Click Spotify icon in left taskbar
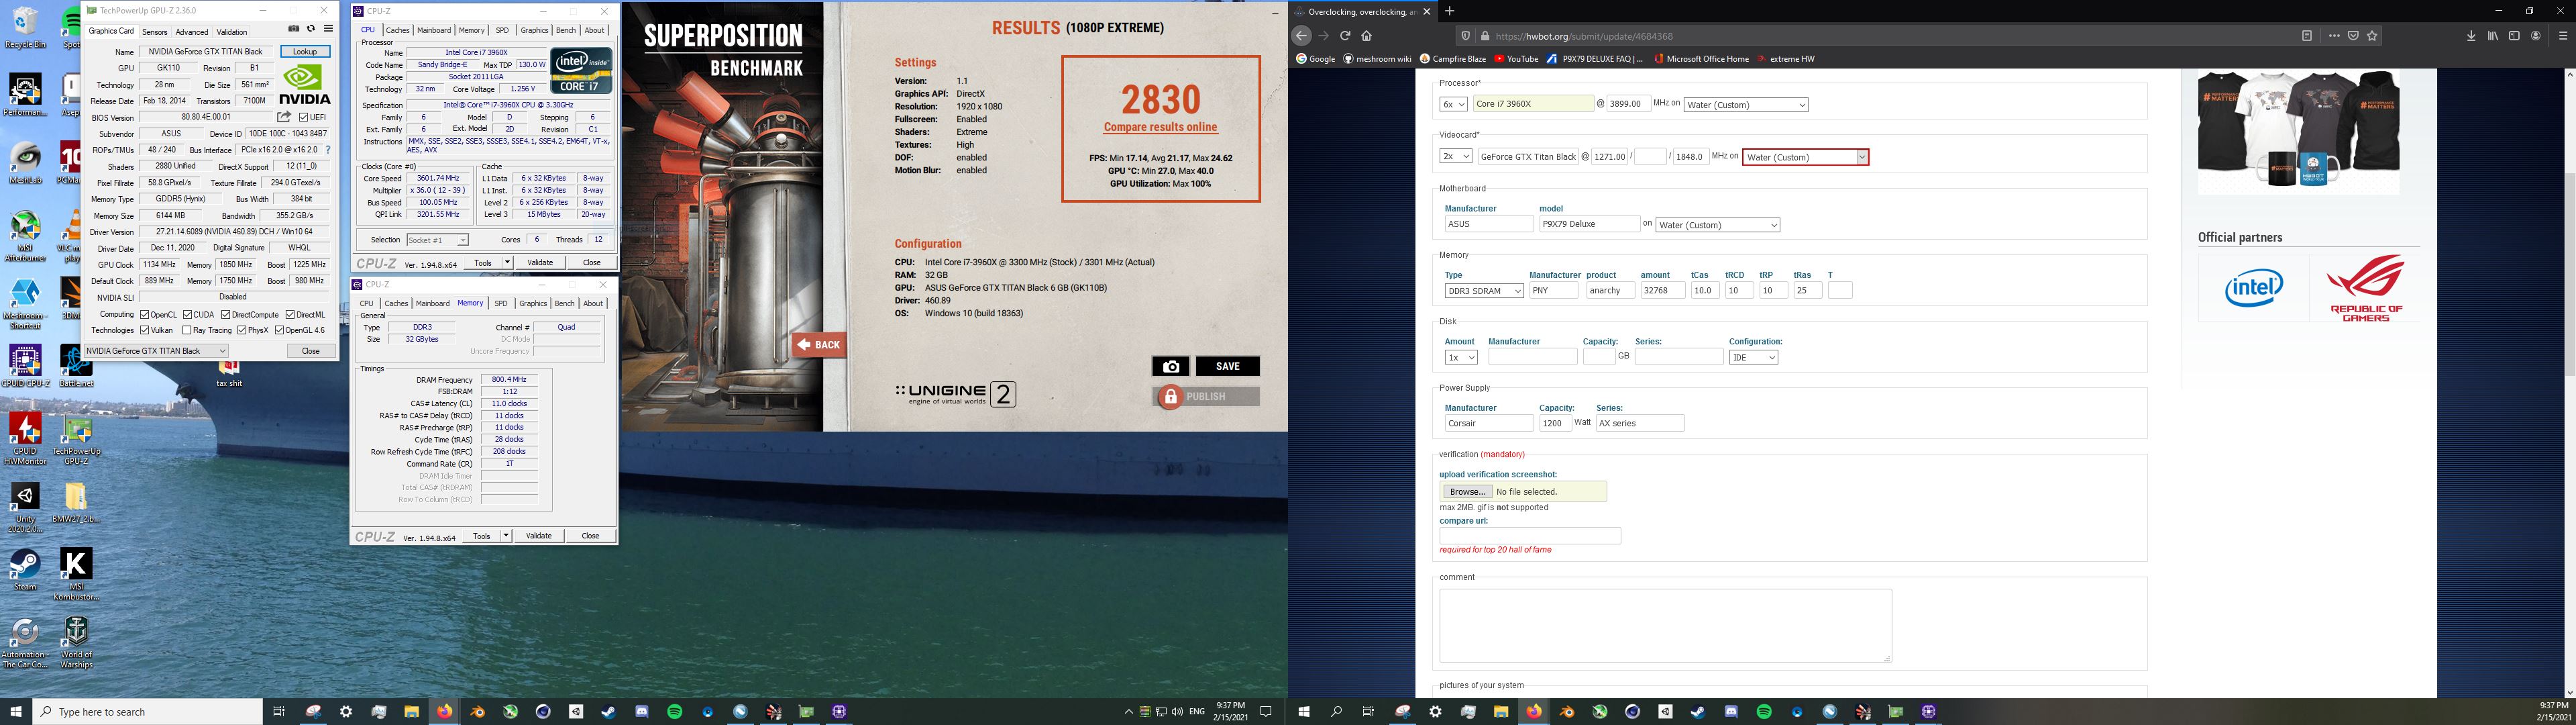The image size is (2576, 725). tap(674, 712)
